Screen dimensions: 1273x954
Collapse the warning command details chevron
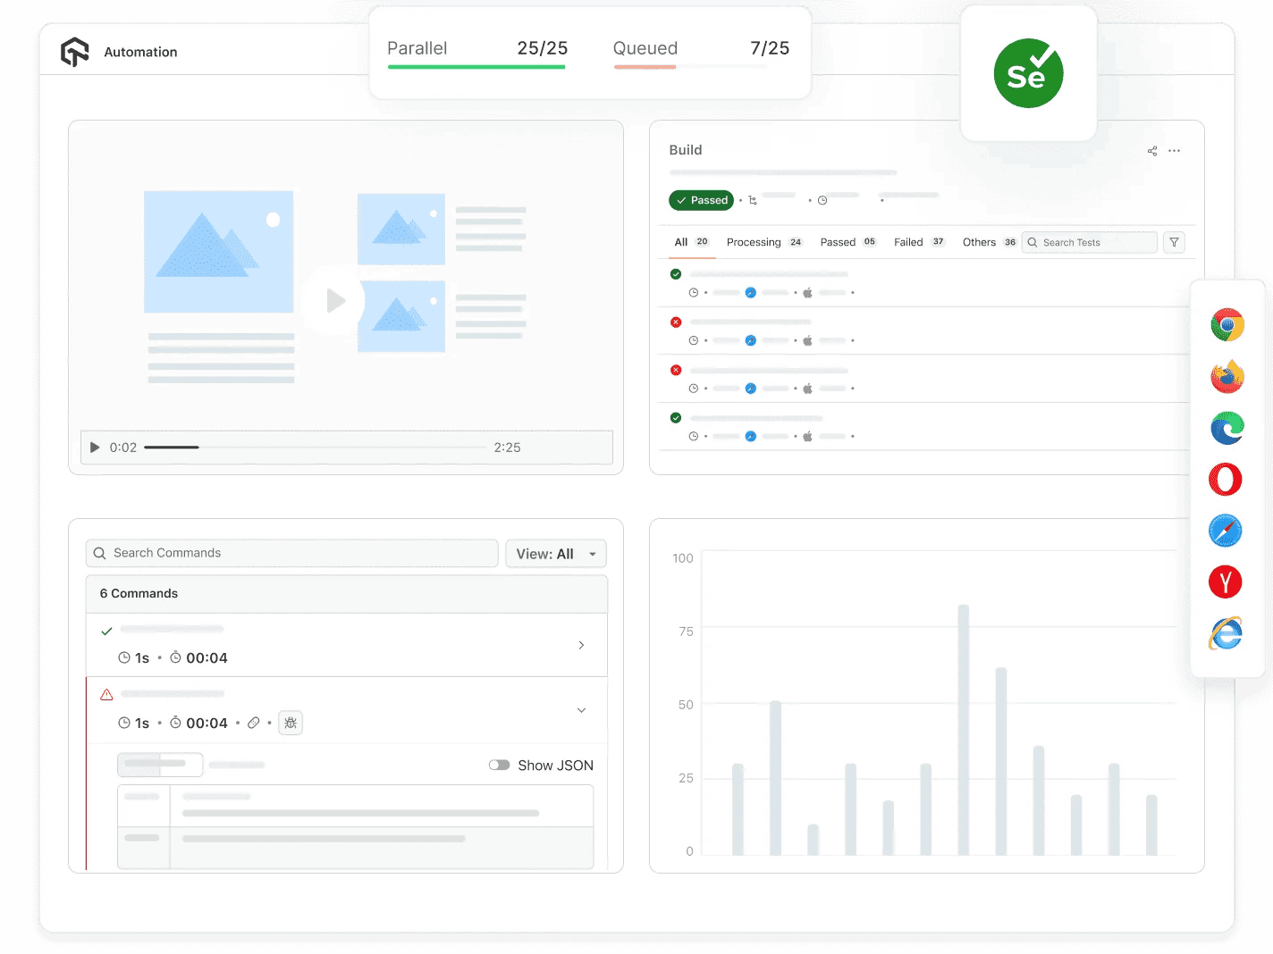(x=581, y=709)
